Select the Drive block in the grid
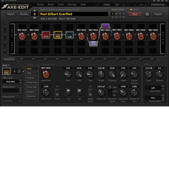The height and width of the screenshot is (169, 169). coord(46,35)
